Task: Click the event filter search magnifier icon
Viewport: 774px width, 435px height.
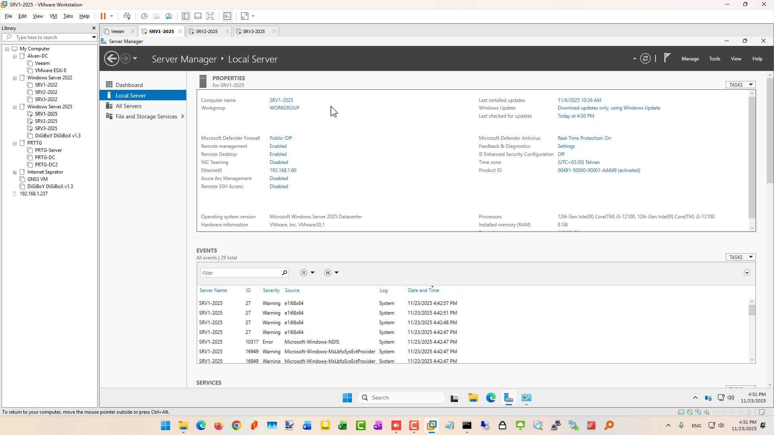Action: (285, 273)
